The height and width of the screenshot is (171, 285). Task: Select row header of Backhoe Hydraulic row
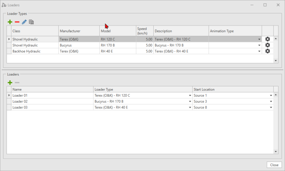[x=9, y=51]
